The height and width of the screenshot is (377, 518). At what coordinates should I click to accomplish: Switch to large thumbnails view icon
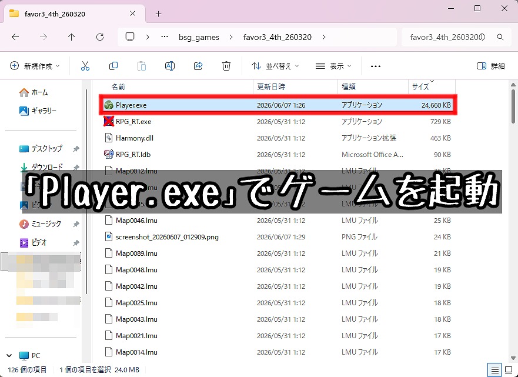509,370
